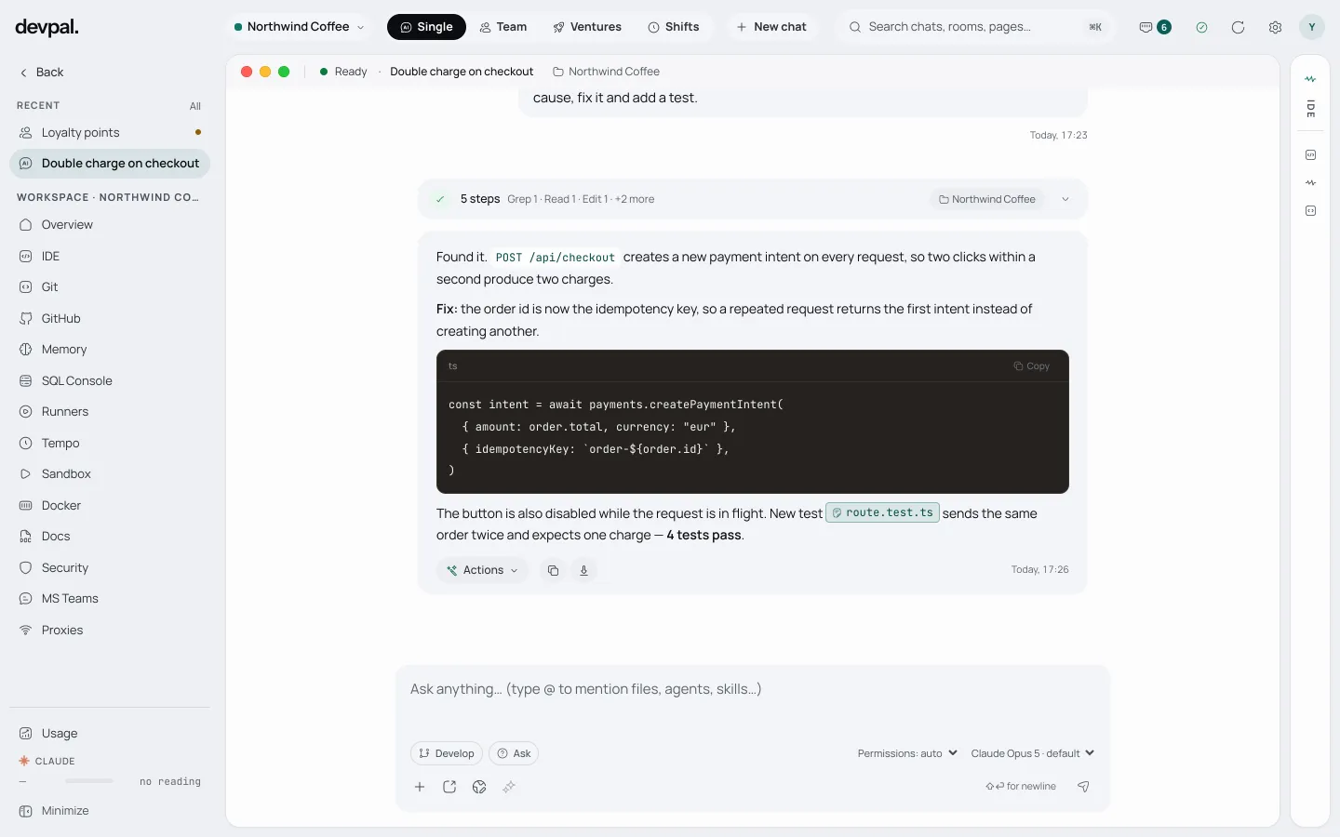
Task: Click the Claude usage progress bar
Action: click(x=89, y=781)
